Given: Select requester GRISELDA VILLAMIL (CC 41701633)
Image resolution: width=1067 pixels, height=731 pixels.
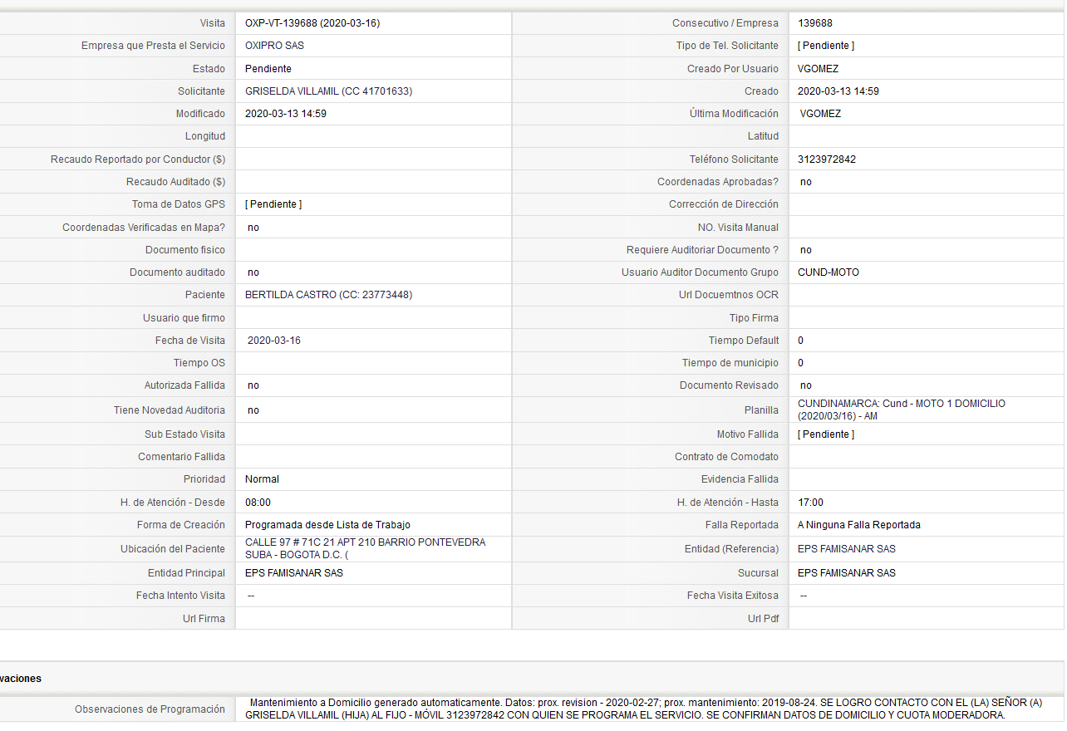Looking at the screenshot, I should 328,91.
